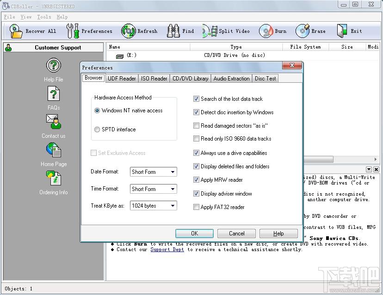Click the Erase disc icon

point(303,31)
